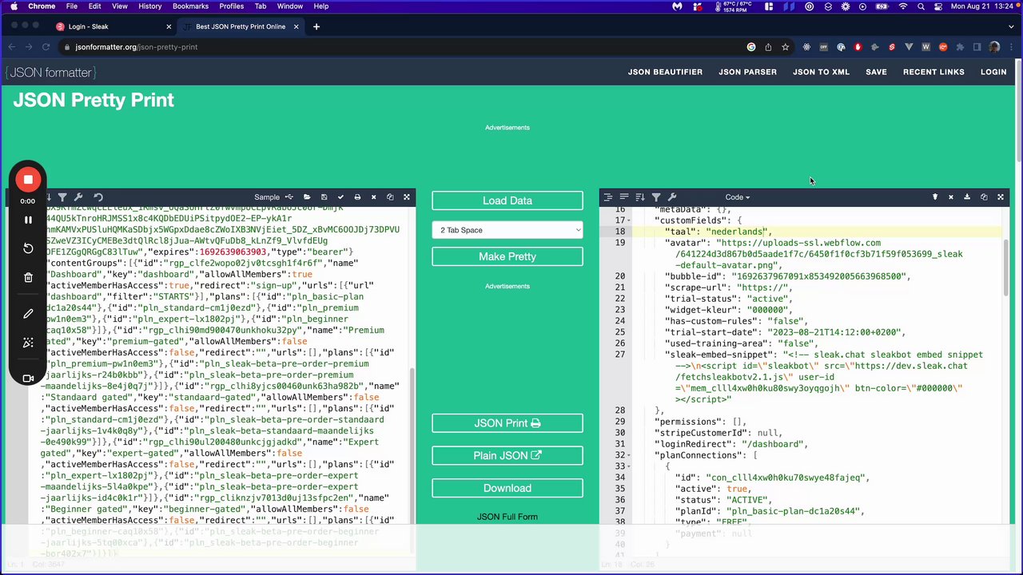Click the JSON formatter site logo

click(x=50, y=72)
